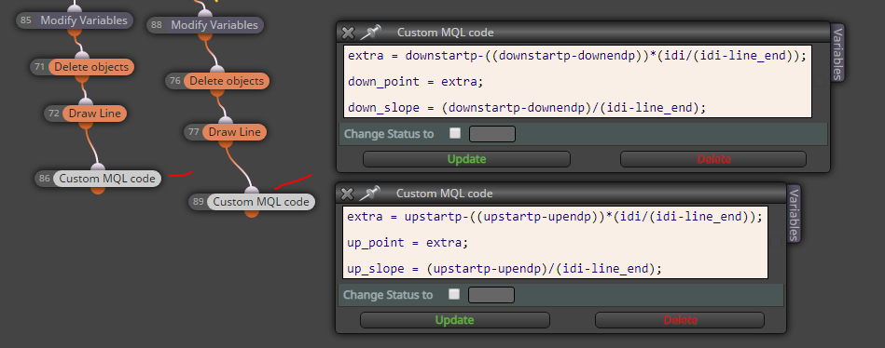Screen dimensions: 885x348
Task: Click Update in the upstartp code panel
Action: 454,320
